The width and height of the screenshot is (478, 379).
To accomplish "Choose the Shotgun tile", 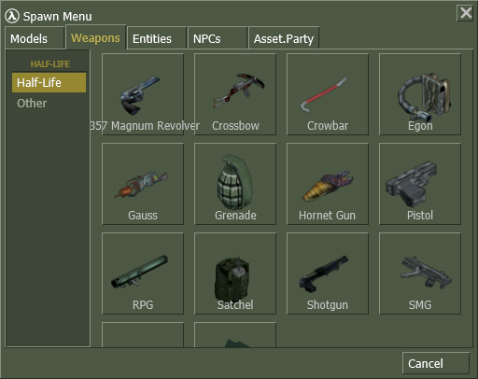I will point(328,274).
